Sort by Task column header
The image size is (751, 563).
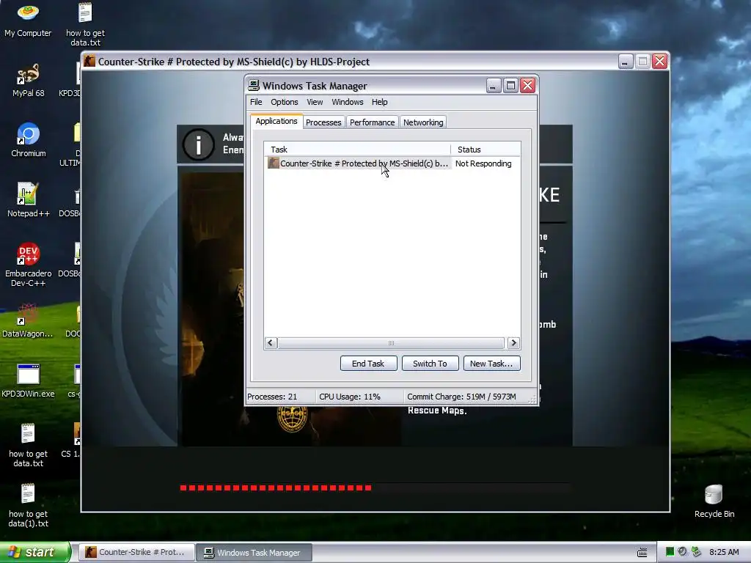[357, 150]
